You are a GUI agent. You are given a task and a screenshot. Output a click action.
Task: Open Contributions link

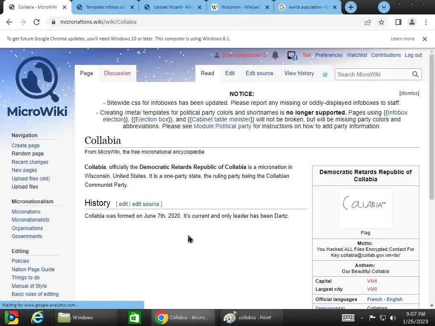(386, 55)
